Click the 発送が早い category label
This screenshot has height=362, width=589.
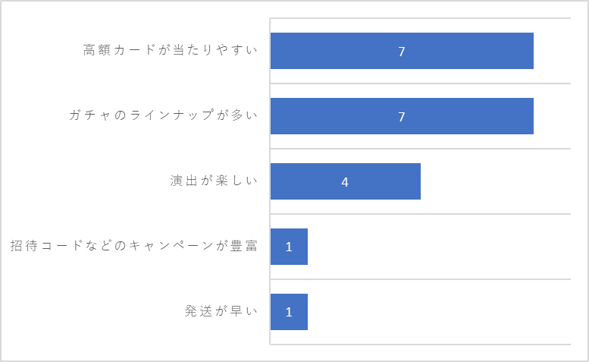221,311
